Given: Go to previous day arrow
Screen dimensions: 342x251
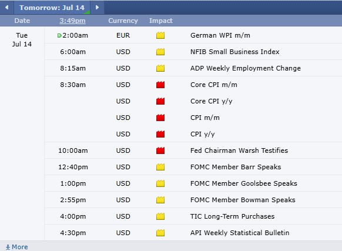Looking at the screenshot, I should [x=7, y=8].
